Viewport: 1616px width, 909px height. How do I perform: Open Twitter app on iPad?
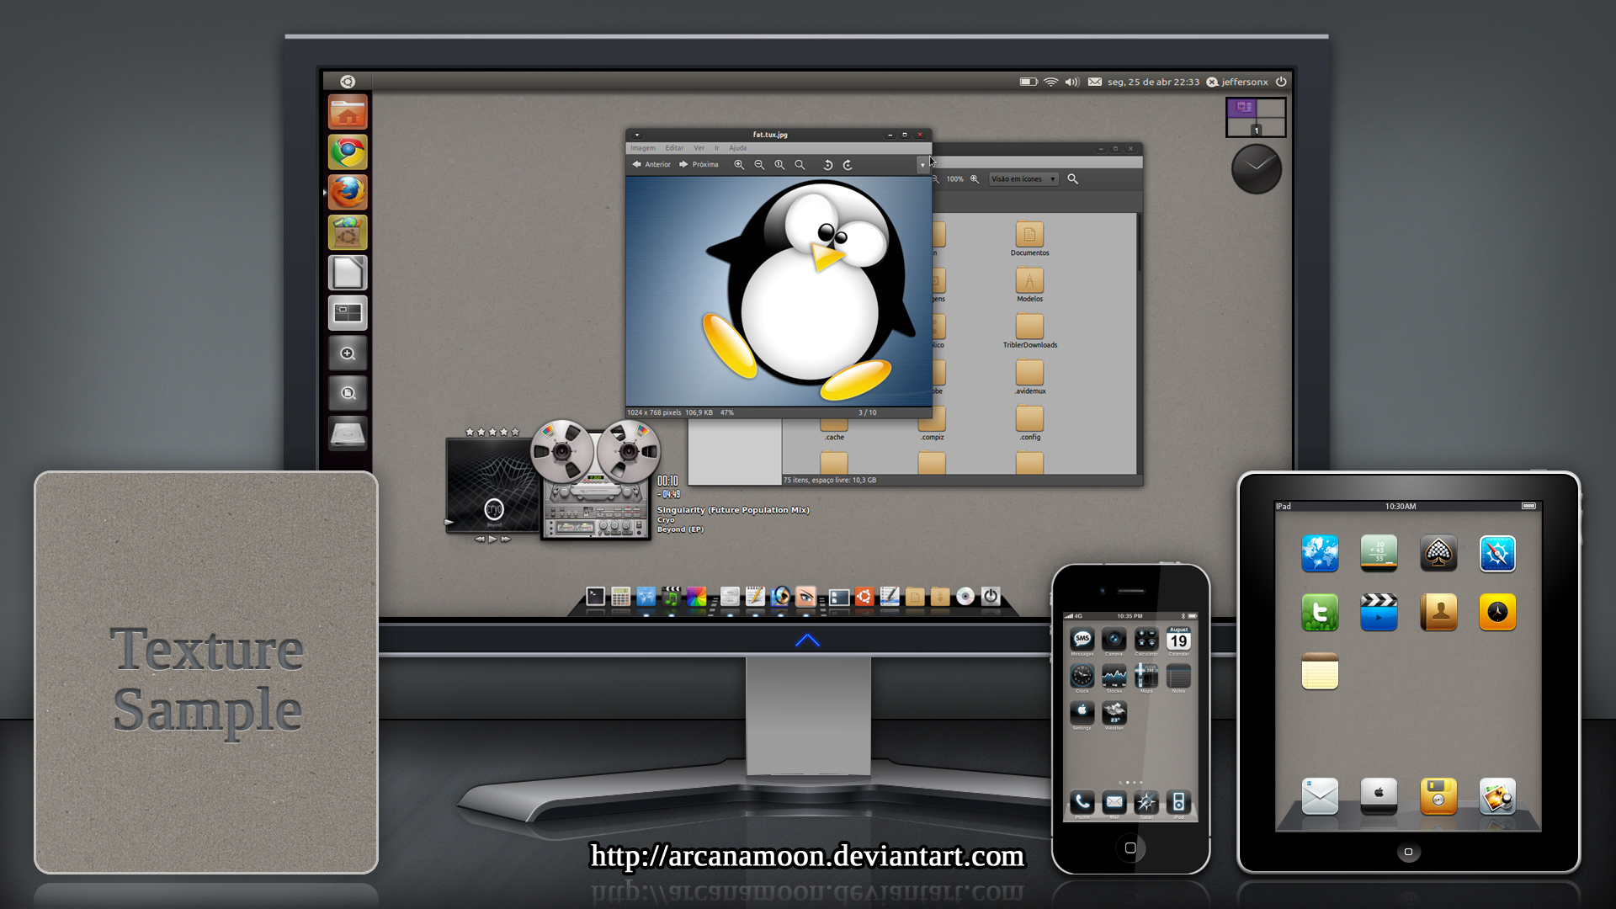[1320, 612]
